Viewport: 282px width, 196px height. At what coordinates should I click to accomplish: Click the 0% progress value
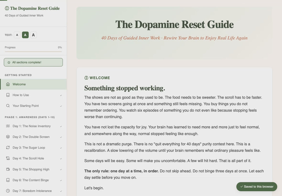pyautogui.click(x=60, y=47)
